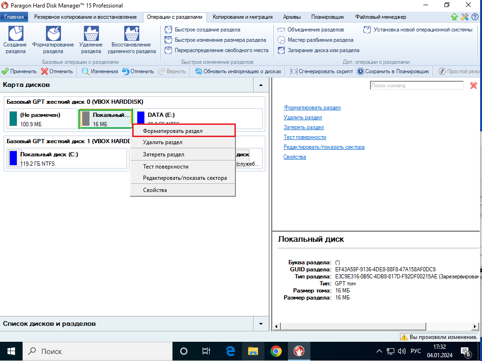Select Тест поверхности in context menu
Screen dimensions: 482x361
[x=183, y=167]
